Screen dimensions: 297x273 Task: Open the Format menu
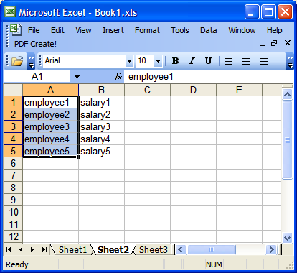click(147, 30)
